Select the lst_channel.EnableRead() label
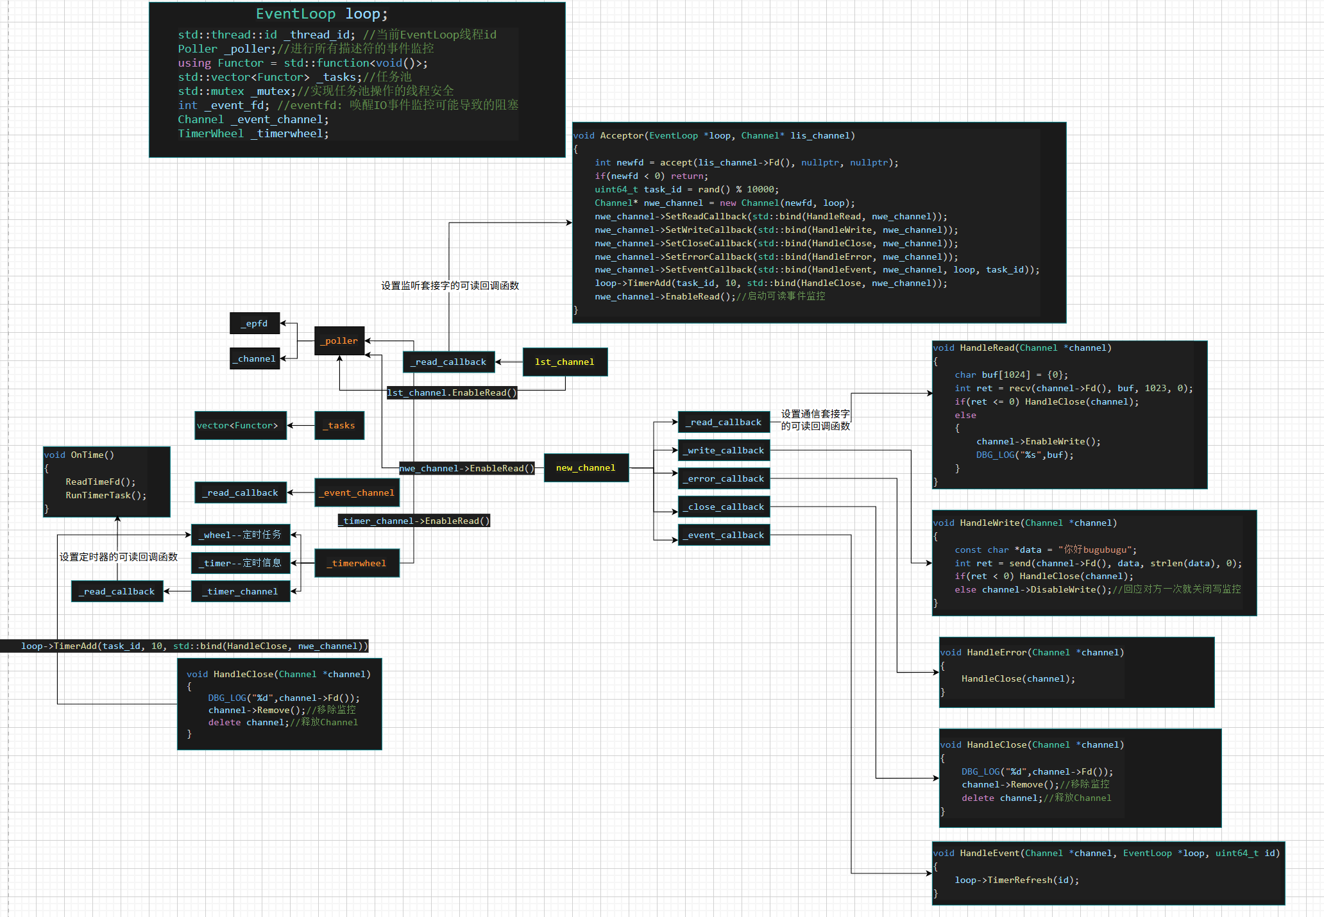 452,393
